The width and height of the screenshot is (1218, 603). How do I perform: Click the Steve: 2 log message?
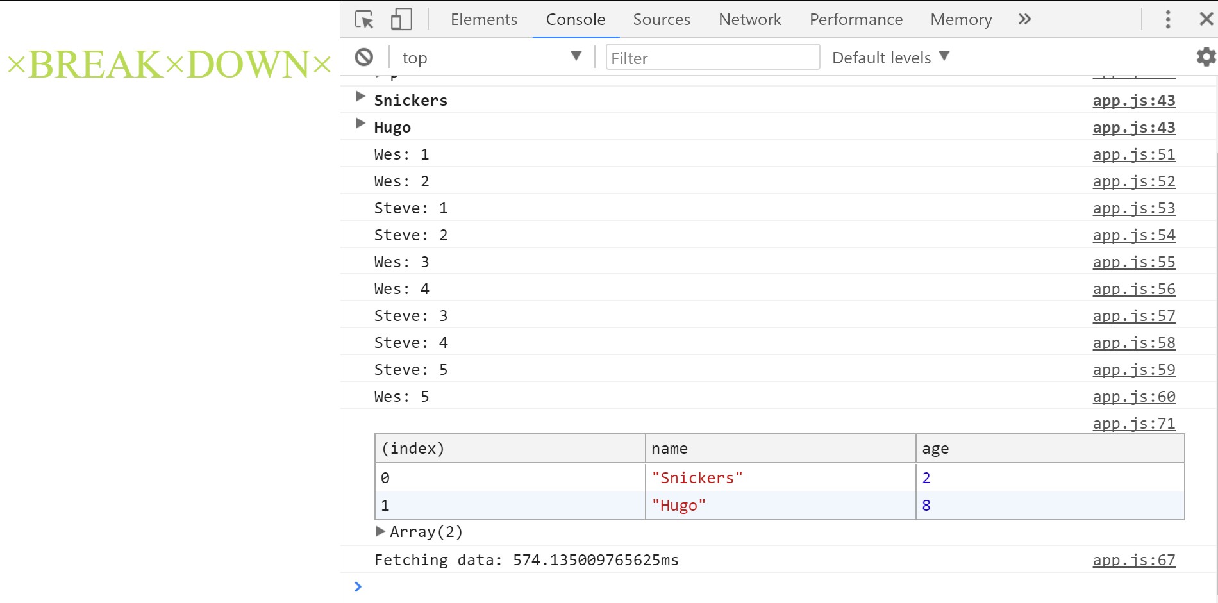tap(411, 235)
